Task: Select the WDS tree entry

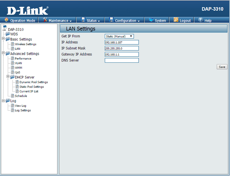Action: [14, 34]
